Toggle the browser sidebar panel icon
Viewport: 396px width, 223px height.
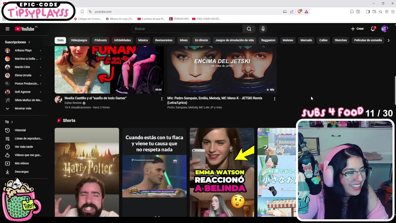(x=368, y=11)
